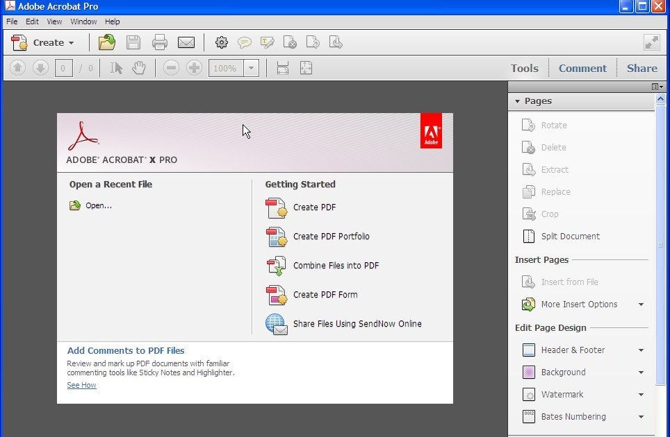This screenshot has height=437, width=670.
Task: Expand Watermark dropdown arrow
Action: point(641,395)
